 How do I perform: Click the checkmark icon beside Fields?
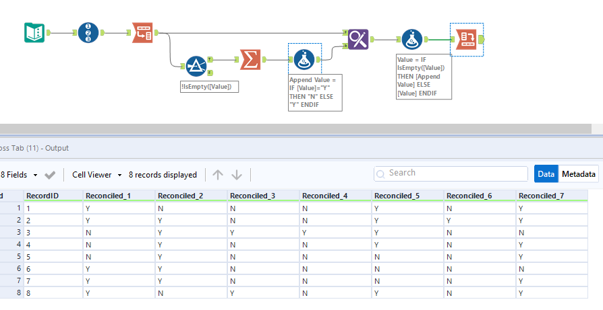[x=50, y=175]
